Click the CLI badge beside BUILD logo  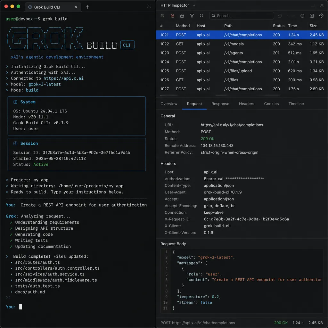pos(127,45)
